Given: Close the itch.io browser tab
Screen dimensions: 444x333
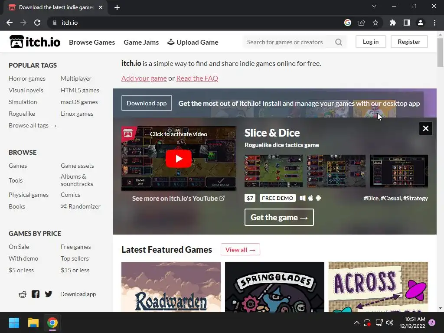Looking at the screenshot, I should (101, 7).
